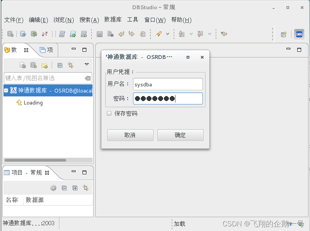Click the gear settings icon in project panel
Viewport: 310px width, 231px height.
53,188
